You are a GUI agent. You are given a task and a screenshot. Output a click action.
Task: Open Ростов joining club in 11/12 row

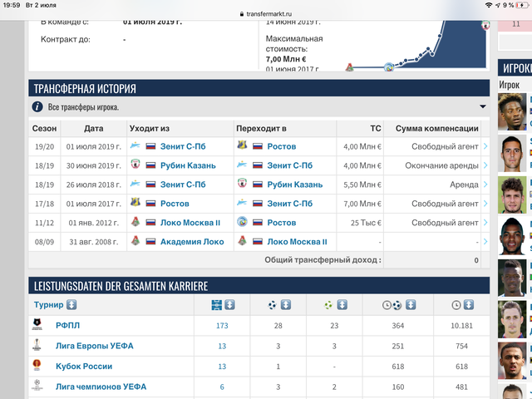coord(282,223)
